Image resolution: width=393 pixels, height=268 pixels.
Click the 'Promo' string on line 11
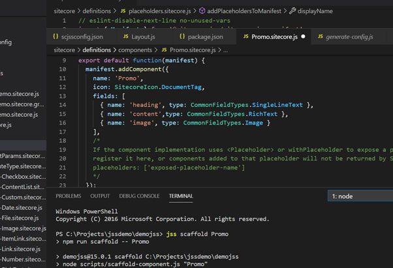127,78
